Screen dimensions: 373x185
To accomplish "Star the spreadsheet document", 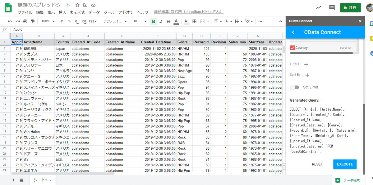I will [77, 5].
